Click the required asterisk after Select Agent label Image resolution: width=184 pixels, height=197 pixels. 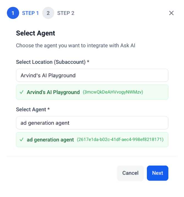(x=49, y=110)
